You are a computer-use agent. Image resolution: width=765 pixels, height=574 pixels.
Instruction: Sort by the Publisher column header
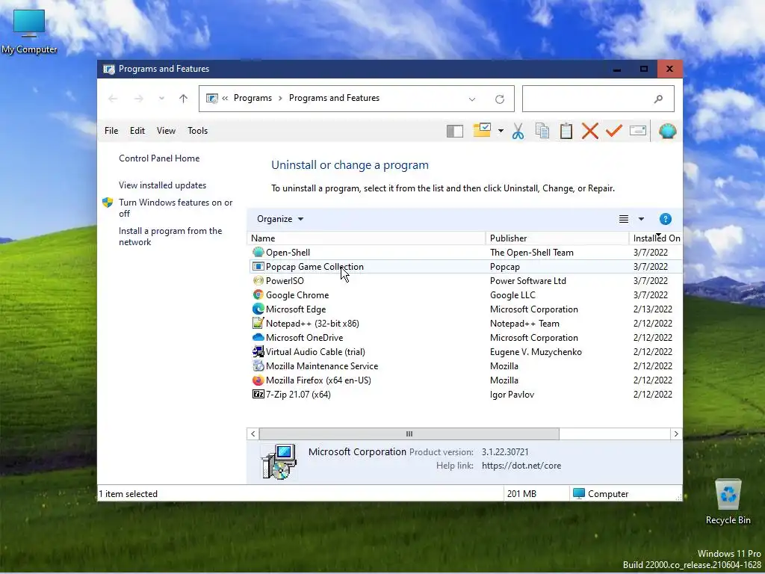pos(557,238)
